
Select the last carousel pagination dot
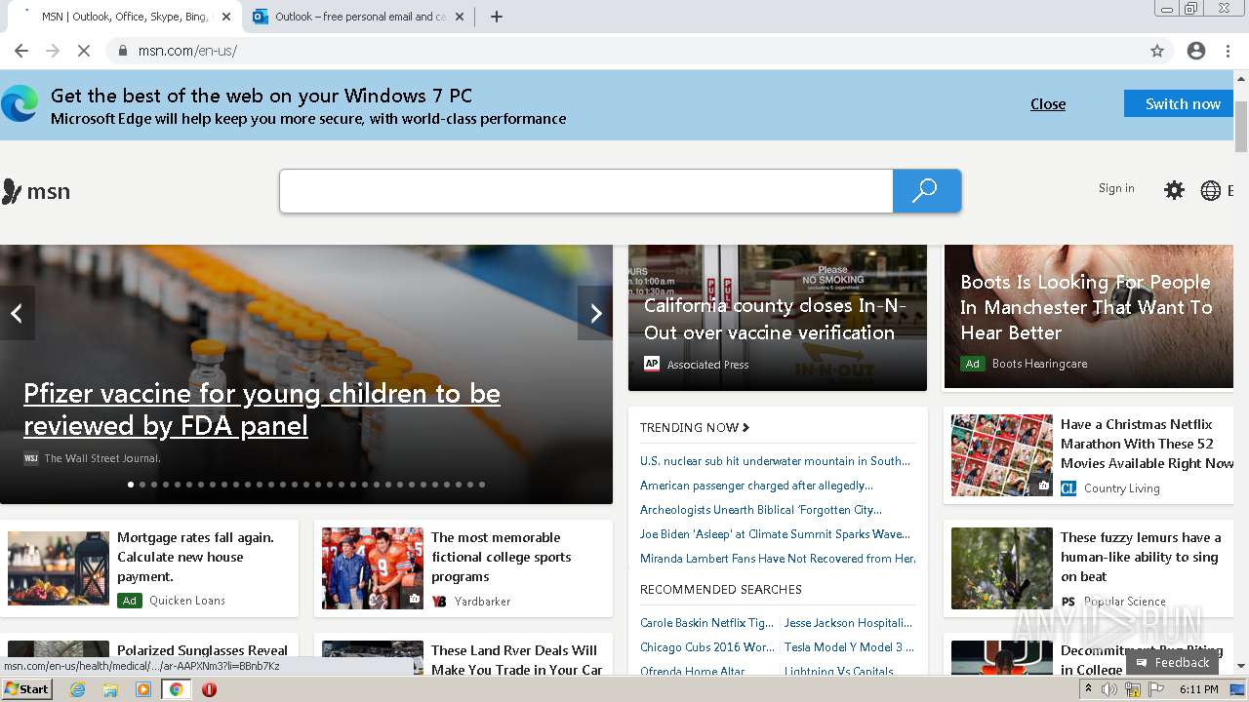(x=482, y=485)
